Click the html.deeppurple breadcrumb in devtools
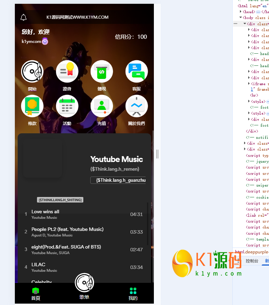Screen dimensions: 269x305 252,252
